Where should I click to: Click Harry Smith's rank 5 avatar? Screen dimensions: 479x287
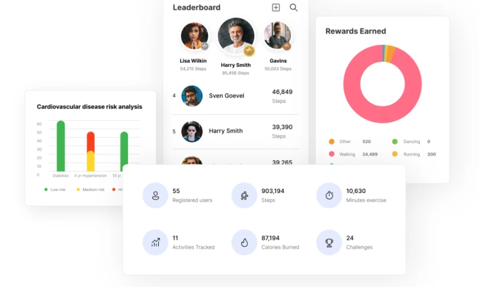pyautogui.click(x=192, y=131)
